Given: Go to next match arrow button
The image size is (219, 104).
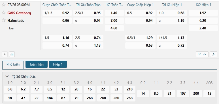Looking at the screenshot, I should click(214, 54).
